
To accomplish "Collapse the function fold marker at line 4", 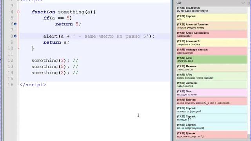I will pos(18,12).
